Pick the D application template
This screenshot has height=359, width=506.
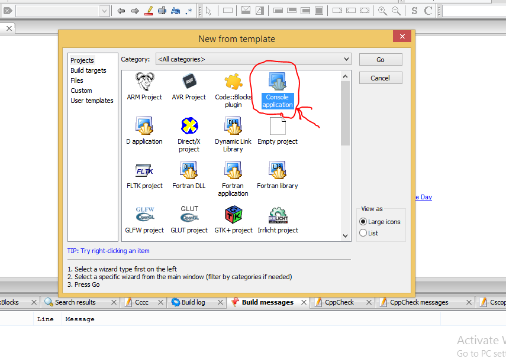144,131
